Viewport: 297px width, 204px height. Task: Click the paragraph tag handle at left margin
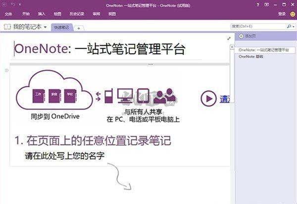(6, 70)
